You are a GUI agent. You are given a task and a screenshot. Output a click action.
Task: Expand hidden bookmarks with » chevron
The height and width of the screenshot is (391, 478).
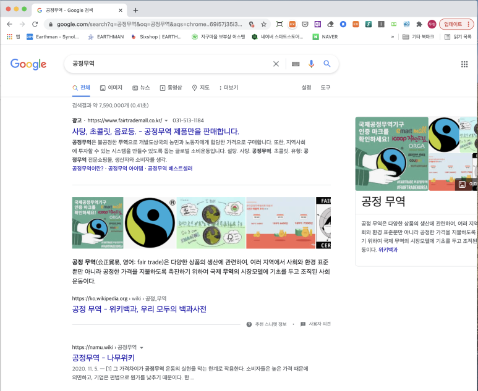coord(392,37)
